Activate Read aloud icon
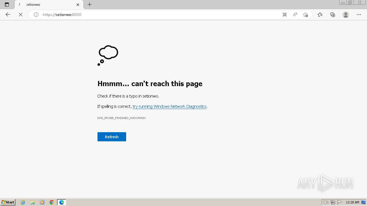 [x=295, y=15]
